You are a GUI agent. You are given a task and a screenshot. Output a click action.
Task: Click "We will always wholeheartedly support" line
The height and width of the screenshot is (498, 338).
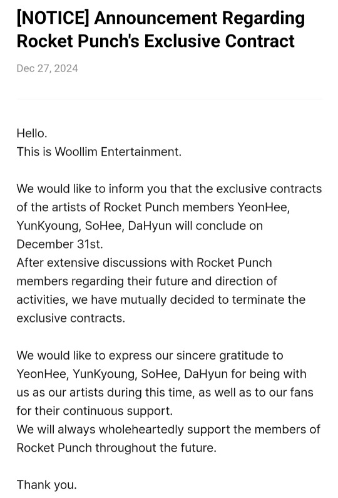[168, 429]
